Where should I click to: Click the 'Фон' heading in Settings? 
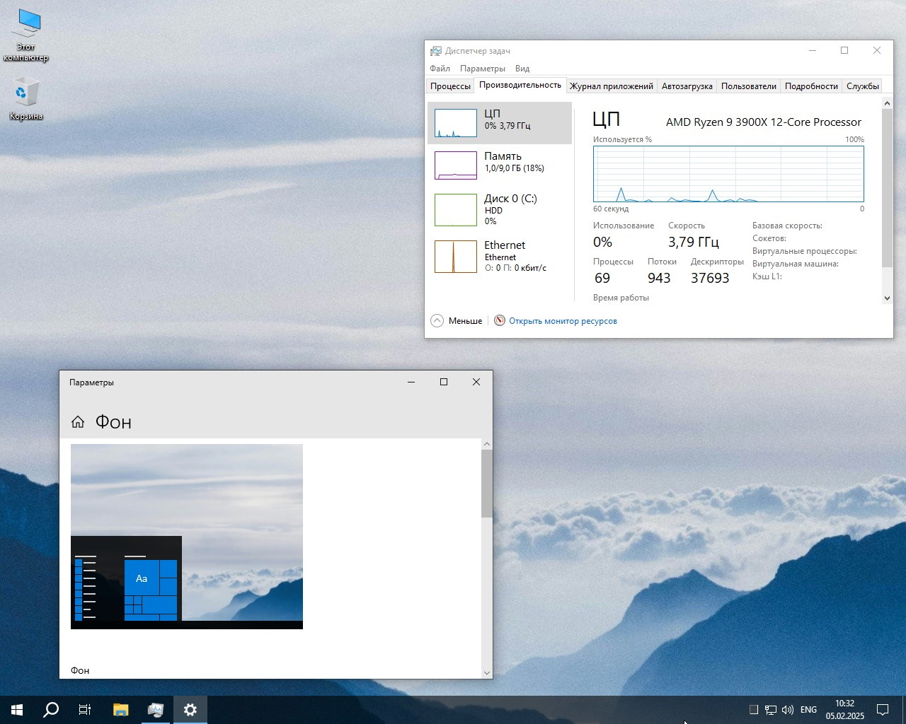(113, 422)
